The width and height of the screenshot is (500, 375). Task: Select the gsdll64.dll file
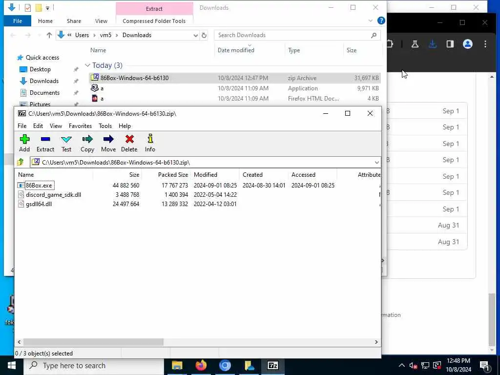tap(35, 204)
